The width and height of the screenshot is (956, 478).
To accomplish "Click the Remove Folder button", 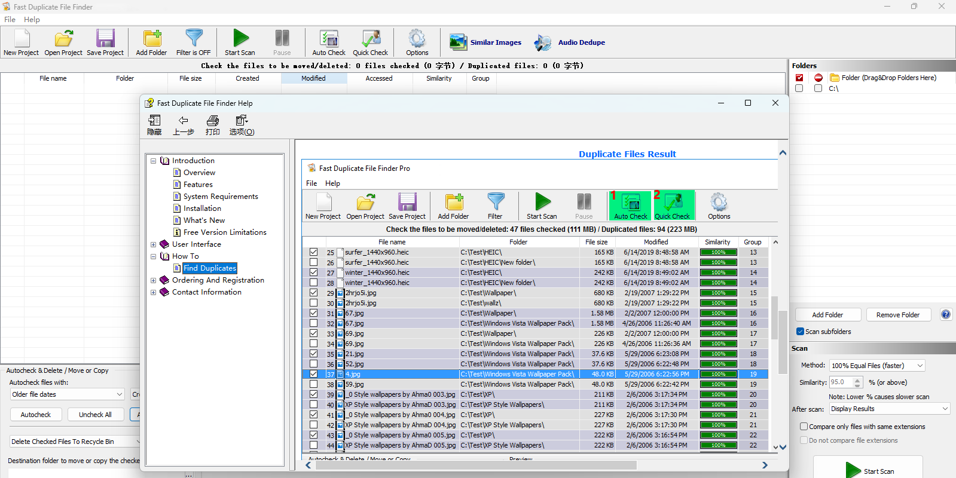I will (x=897, y=315).
